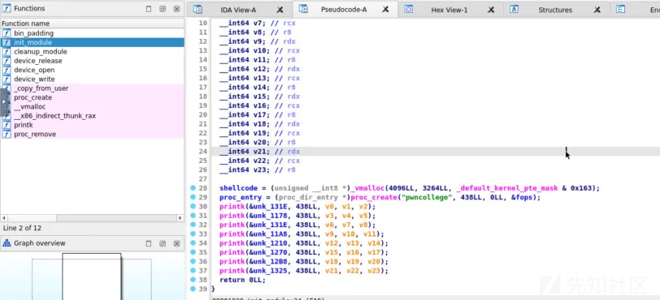Click function icon beside device_write
660x300 pixels.
point(7,79)
